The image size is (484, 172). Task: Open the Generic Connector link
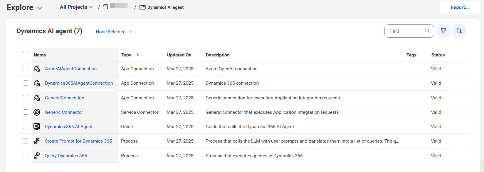tap(64, 112)
